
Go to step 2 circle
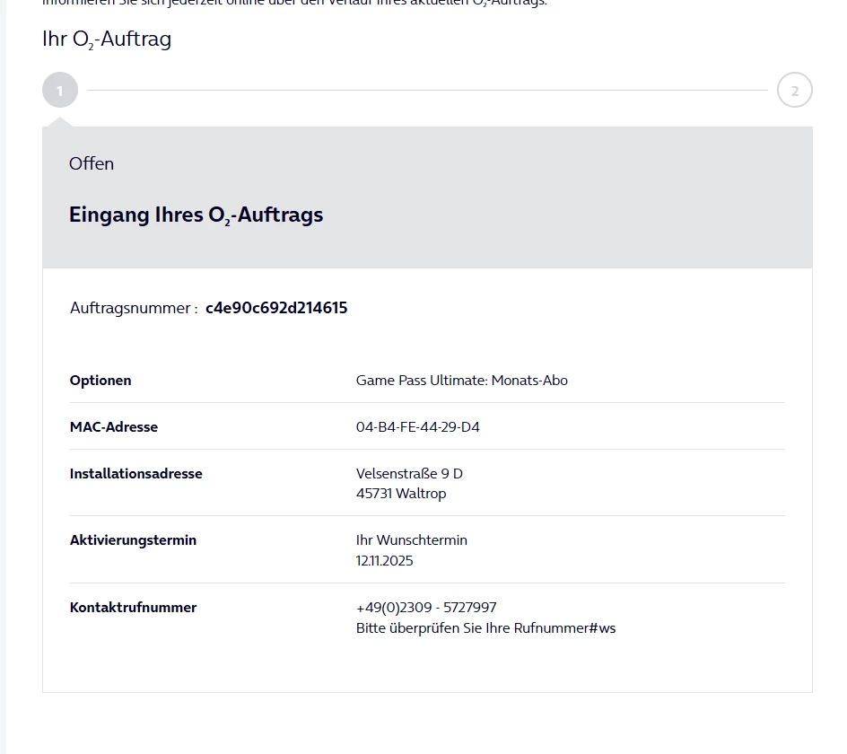pyautogui.click(x=794, y=91)
